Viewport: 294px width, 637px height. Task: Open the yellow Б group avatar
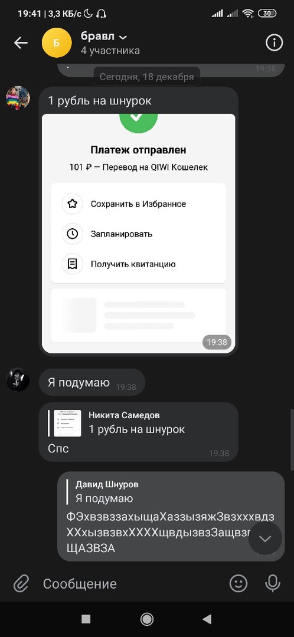click(57, 42)
